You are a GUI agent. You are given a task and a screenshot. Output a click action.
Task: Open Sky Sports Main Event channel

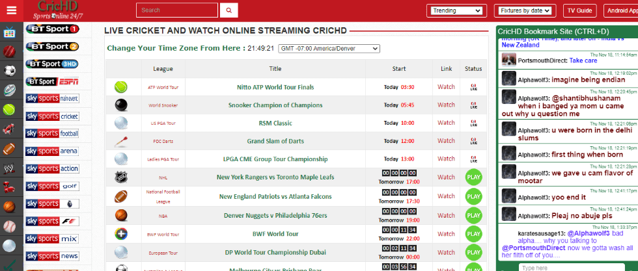click(53, 99)
